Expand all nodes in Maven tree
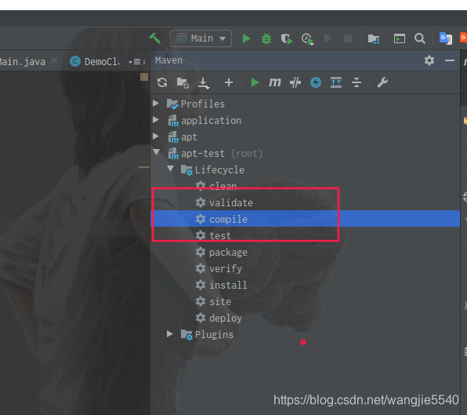The height and width of the screenshot is (415, 467). (x=336, y=82)
